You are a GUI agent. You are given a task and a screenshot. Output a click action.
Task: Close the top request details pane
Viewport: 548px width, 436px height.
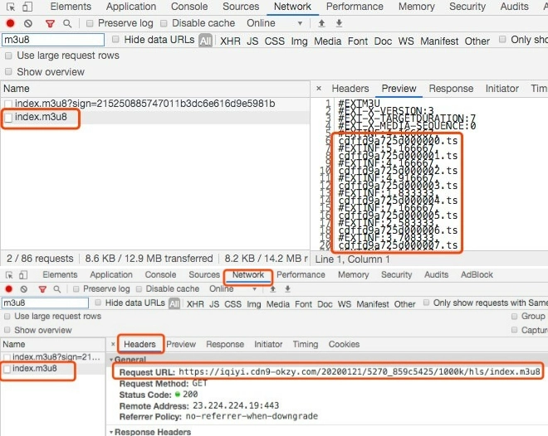tap(319, 89)
